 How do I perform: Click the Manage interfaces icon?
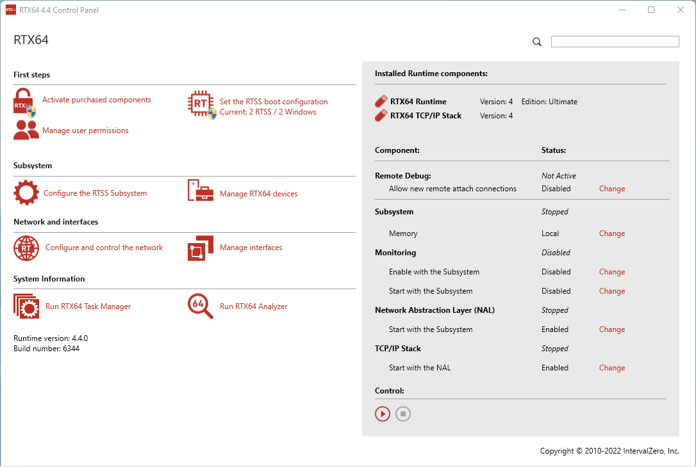pyautogui.click(x=201, y=248)
